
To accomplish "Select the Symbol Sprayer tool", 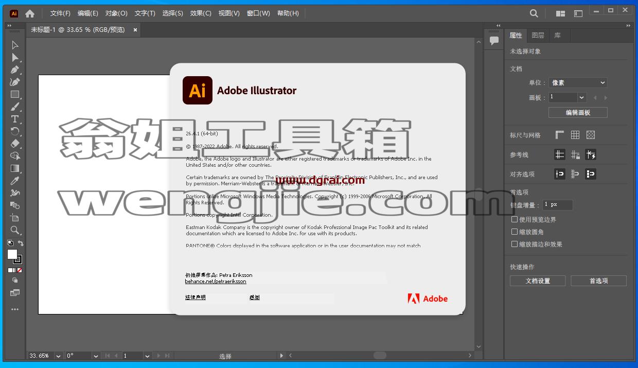I will [15, 193].
